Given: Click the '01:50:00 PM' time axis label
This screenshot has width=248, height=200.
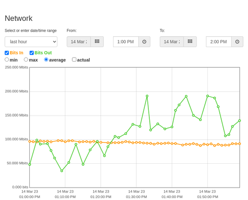Looking at the screenshot, I should [x=207, y=197].
